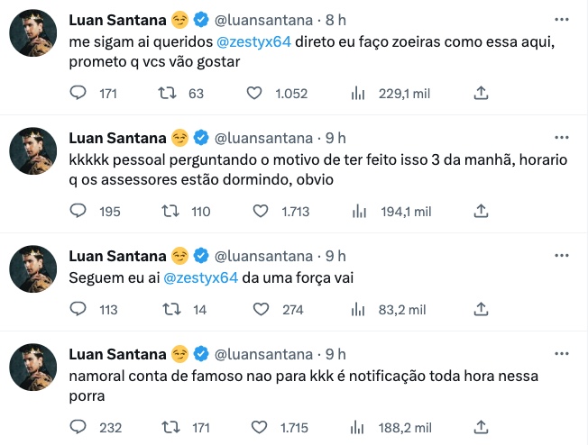
Task: Retweet the tweet with 110 retweets
Action: [x=167, y=210]
